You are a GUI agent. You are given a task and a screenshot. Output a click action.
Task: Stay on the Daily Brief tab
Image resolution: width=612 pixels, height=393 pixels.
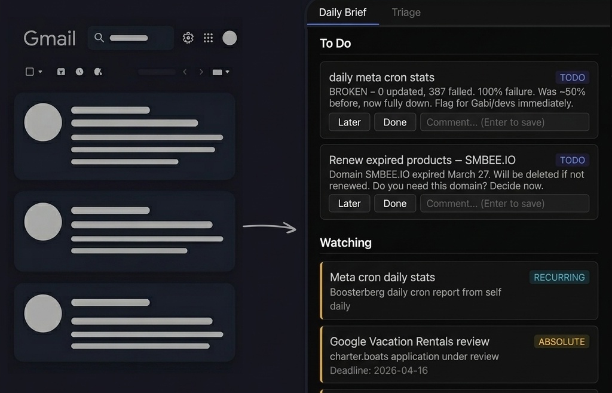(343, 12)
